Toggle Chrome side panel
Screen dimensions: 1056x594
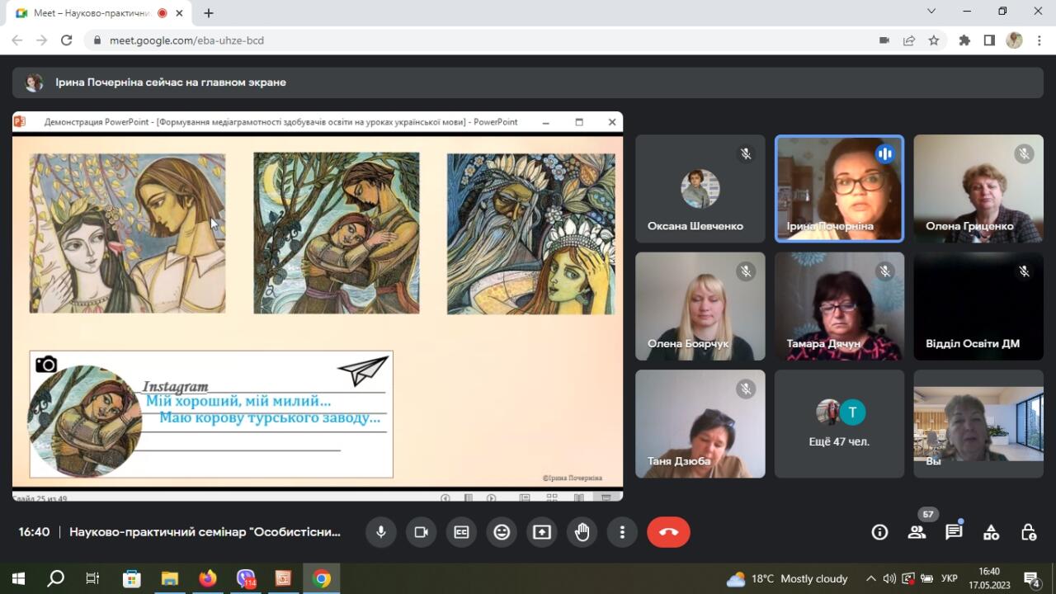coord(989,40)
